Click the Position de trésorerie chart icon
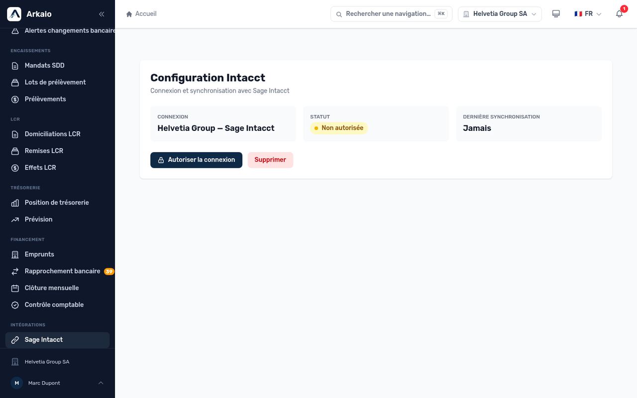 coord(15,203)
